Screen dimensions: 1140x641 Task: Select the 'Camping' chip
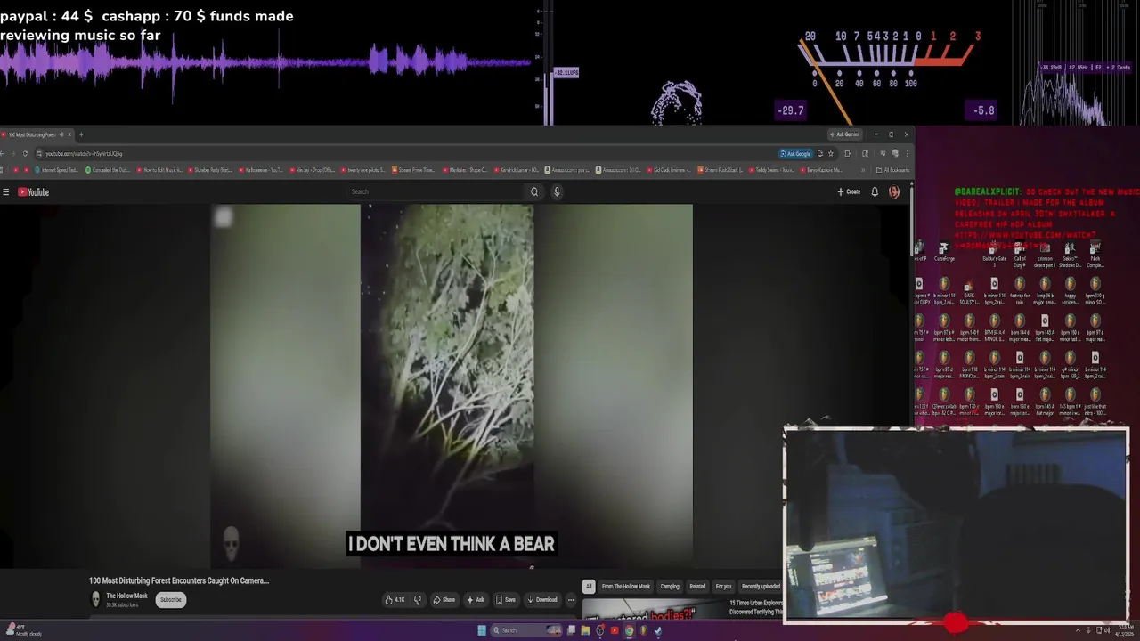670,587
